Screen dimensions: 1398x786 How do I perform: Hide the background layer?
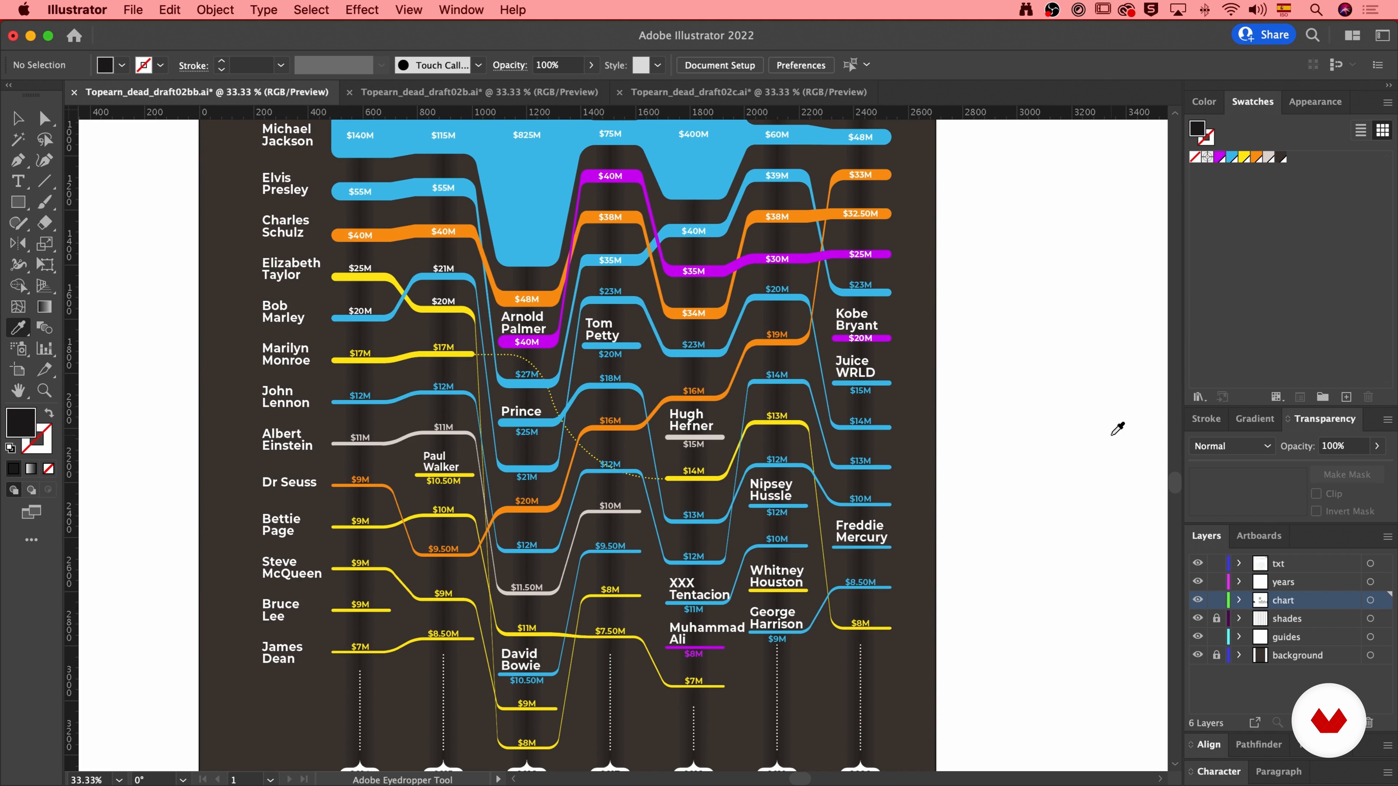click(x=1198, y=655)
